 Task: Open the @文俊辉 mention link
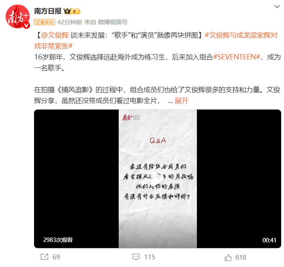coord(55,35)
